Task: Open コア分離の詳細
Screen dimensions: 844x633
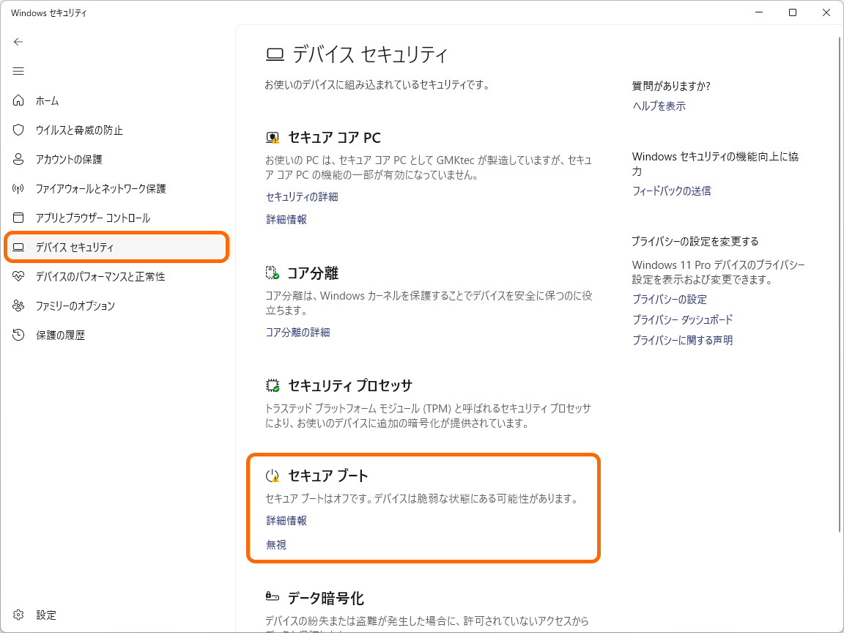Action: (x=297, y=331)
